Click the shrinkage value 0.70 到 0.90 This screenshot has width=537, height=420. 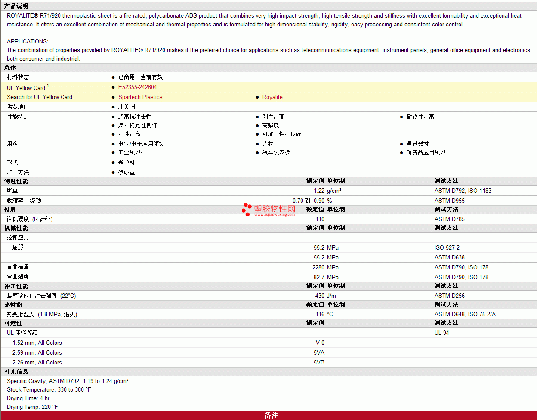tap(309, 201)
